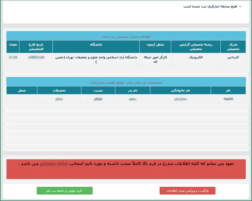Click the 'شغل آزمون' column header
Viewport: 252px width, 201px height.
pyautogui.click(x=155, y=45)
